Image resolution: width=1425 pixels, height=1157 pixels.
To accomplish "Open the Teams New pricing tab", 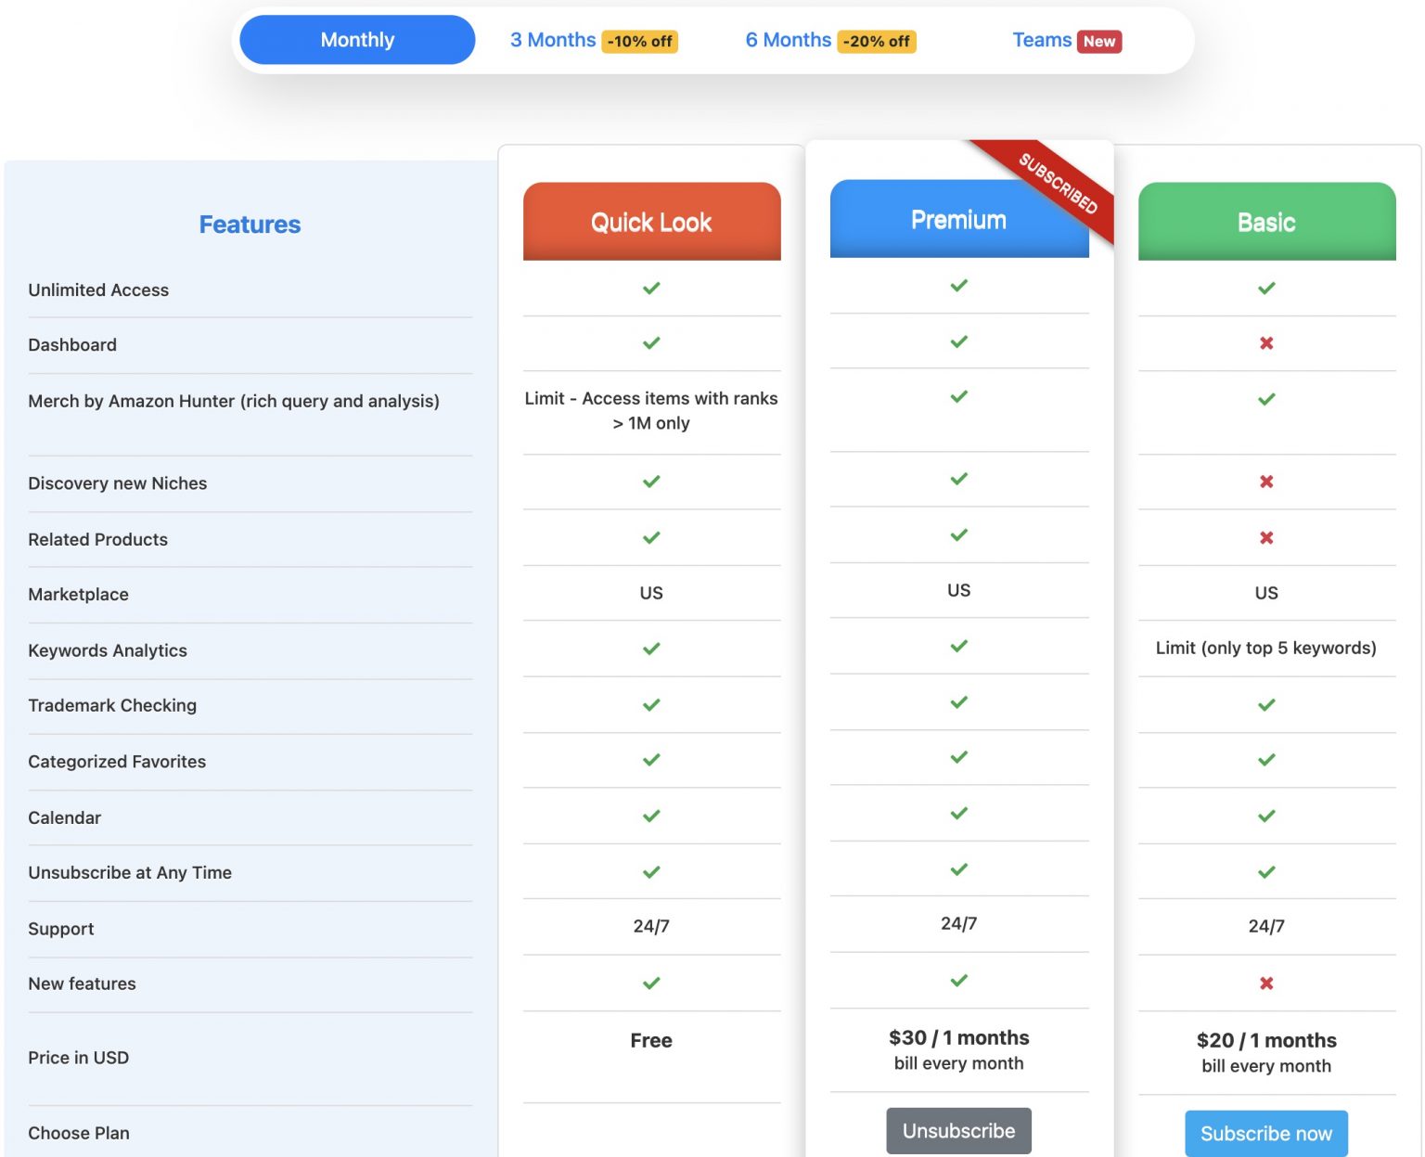I will pyautogui.click(x=1065, y=40).
